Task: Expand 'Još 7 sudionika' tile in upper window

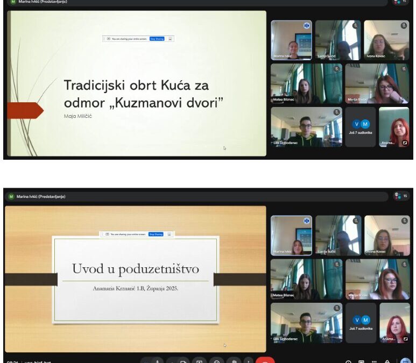Action: coord(361,127)
